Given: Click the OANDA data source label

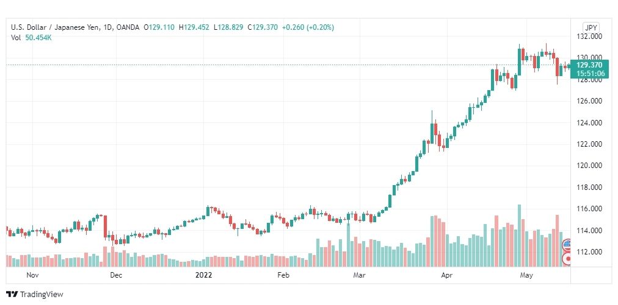Looking at the screenshot, I should point(128,27).
